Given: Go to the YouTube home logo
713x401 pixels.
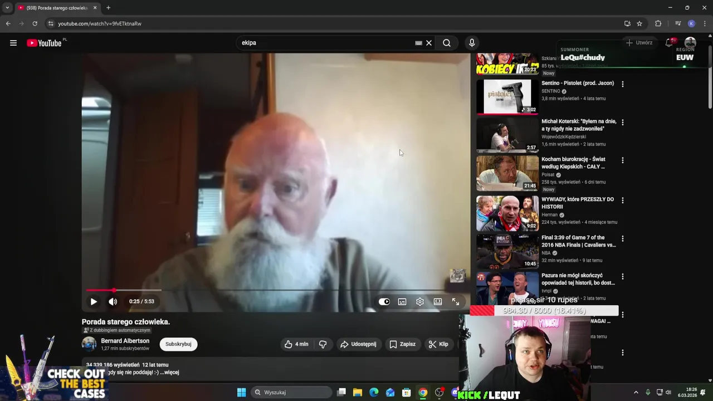Looking at the screenshot, I should 44,43.
